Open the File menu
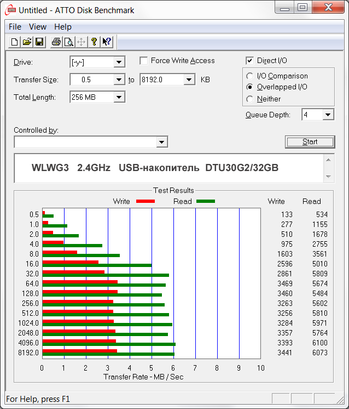This screenshot has width=349, height=409. click(x=15, y=26)
